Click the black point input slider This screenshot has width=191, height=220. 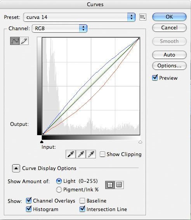tap(42, 142)
